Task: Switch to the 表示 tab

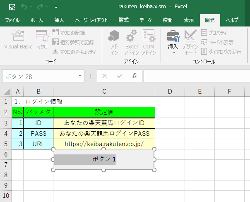Action: click(x=189, y=20)
